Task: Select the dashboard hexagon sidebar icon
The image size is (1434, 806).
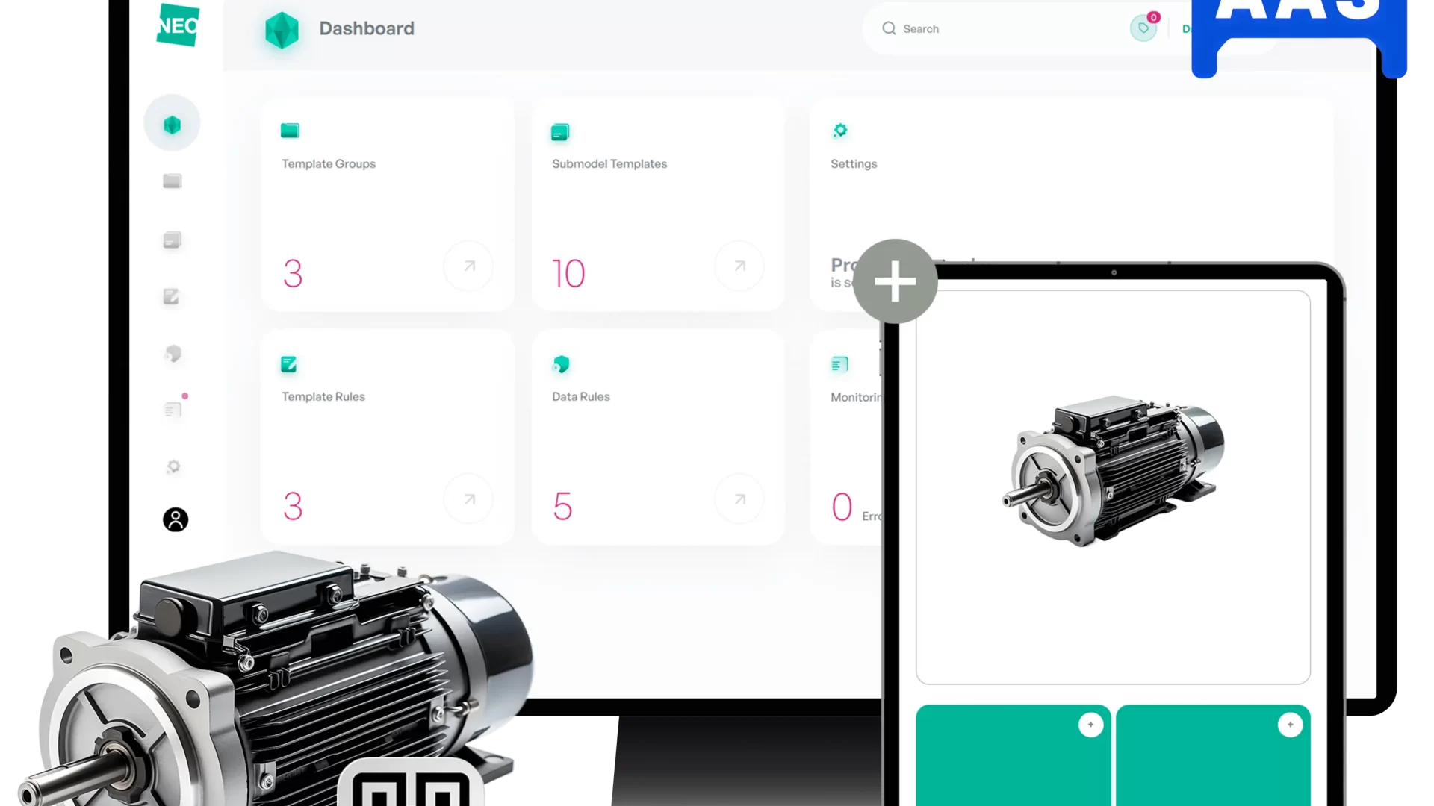Action: pos(173,124)
